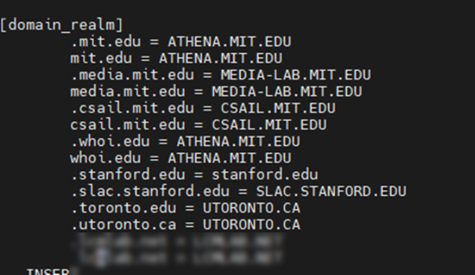Place cursor on ATHENA.MIT.EDU in first mapping line
Viewport: 475px width, 275px height.
(230, 42)
